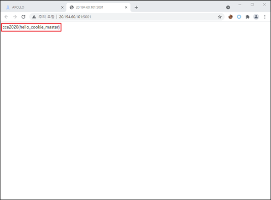Maximize the Chrome window
271x200 pixels.
point(252,5)
